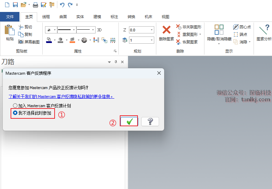Click the level layers icon beside 1
Viewport: 272px width, 189px height.
coord(125,40)
